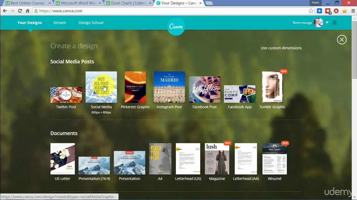The width and height of the screenshot is (357, 200).
Task: Click the Canva logo in header
Action: click(x=176, y=27)
